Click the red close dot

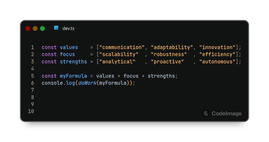(28, 28)
